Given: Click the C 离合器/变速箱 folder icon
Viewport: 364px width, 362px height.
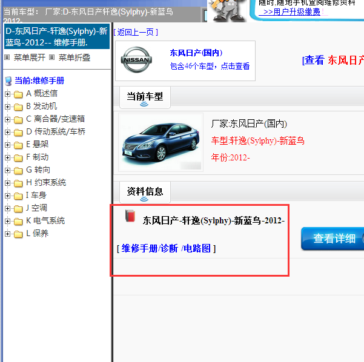Looking at the screenshot, I should tap(18, 120).
